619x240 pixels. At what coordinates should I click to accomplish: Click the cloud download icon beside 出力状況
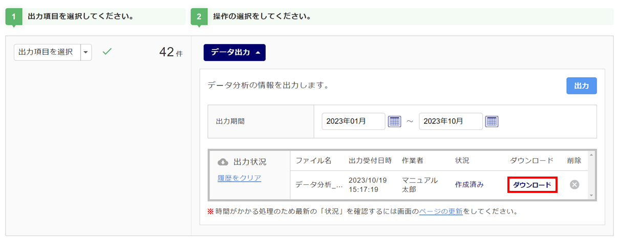tap(223, 162)
